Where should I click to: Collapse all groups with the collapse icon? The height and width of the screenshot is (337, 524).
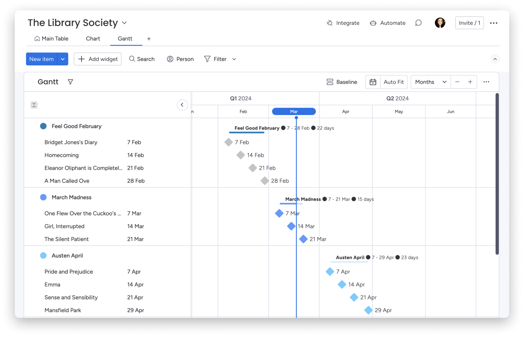[x=34, y=105]
